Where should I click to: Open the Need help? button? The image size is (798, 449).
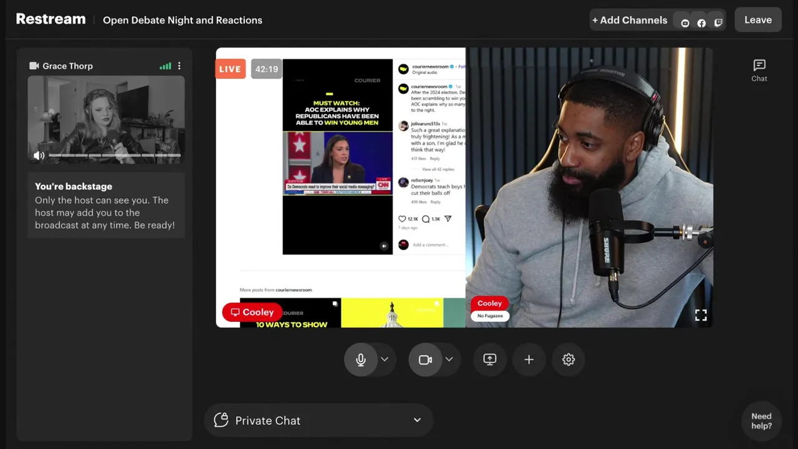click(x=761, y=421)
